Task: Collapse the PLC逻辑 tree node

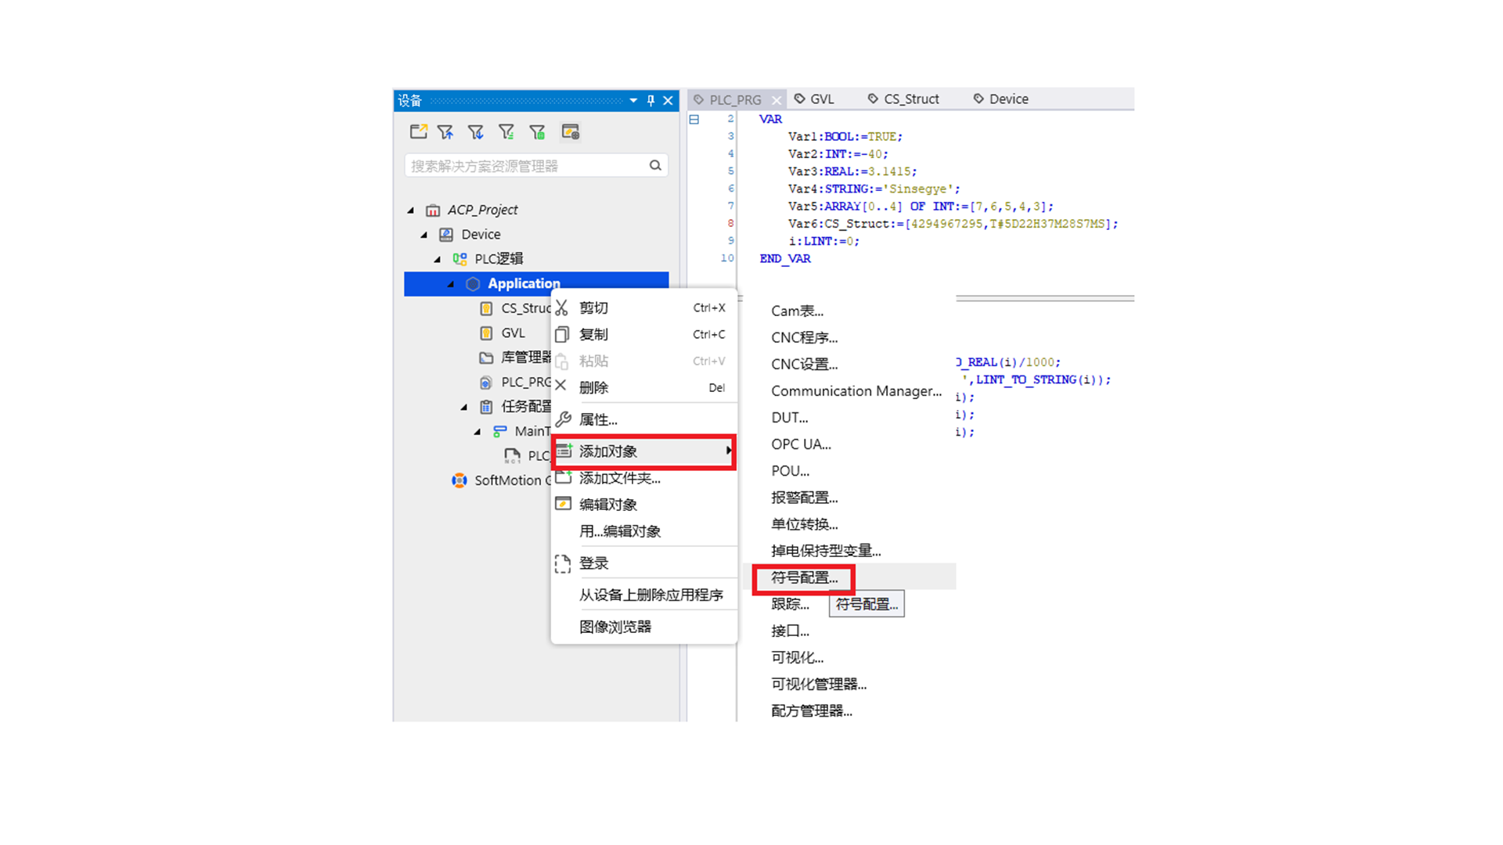Action: click(438, 259)
